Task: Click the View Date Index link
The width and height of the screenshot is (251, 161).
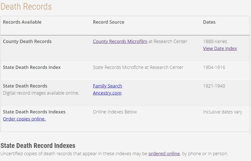Action: point(220,48)
